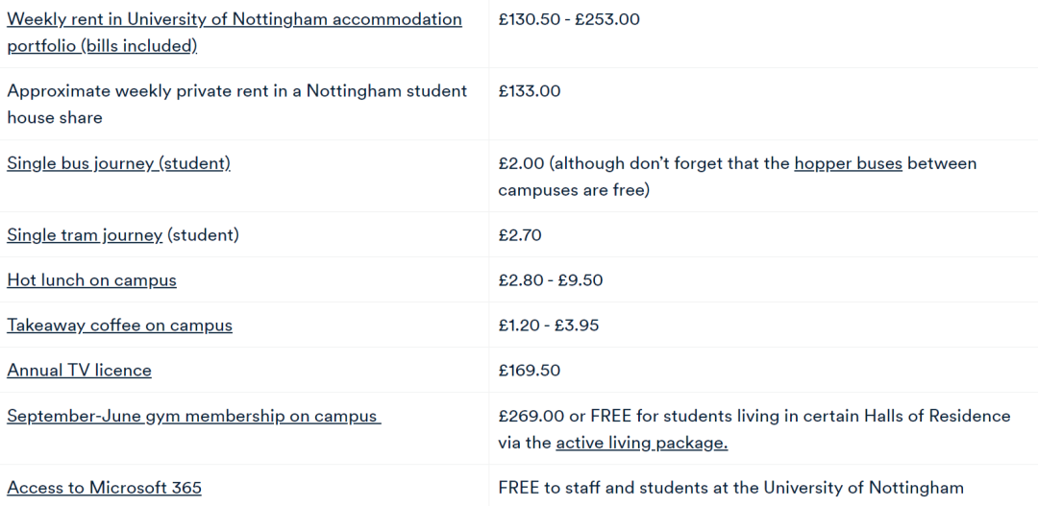Viewport: 1038px width, 506px height.
Task: Click the FREE to staff and students text
Action: coord(730,488)
